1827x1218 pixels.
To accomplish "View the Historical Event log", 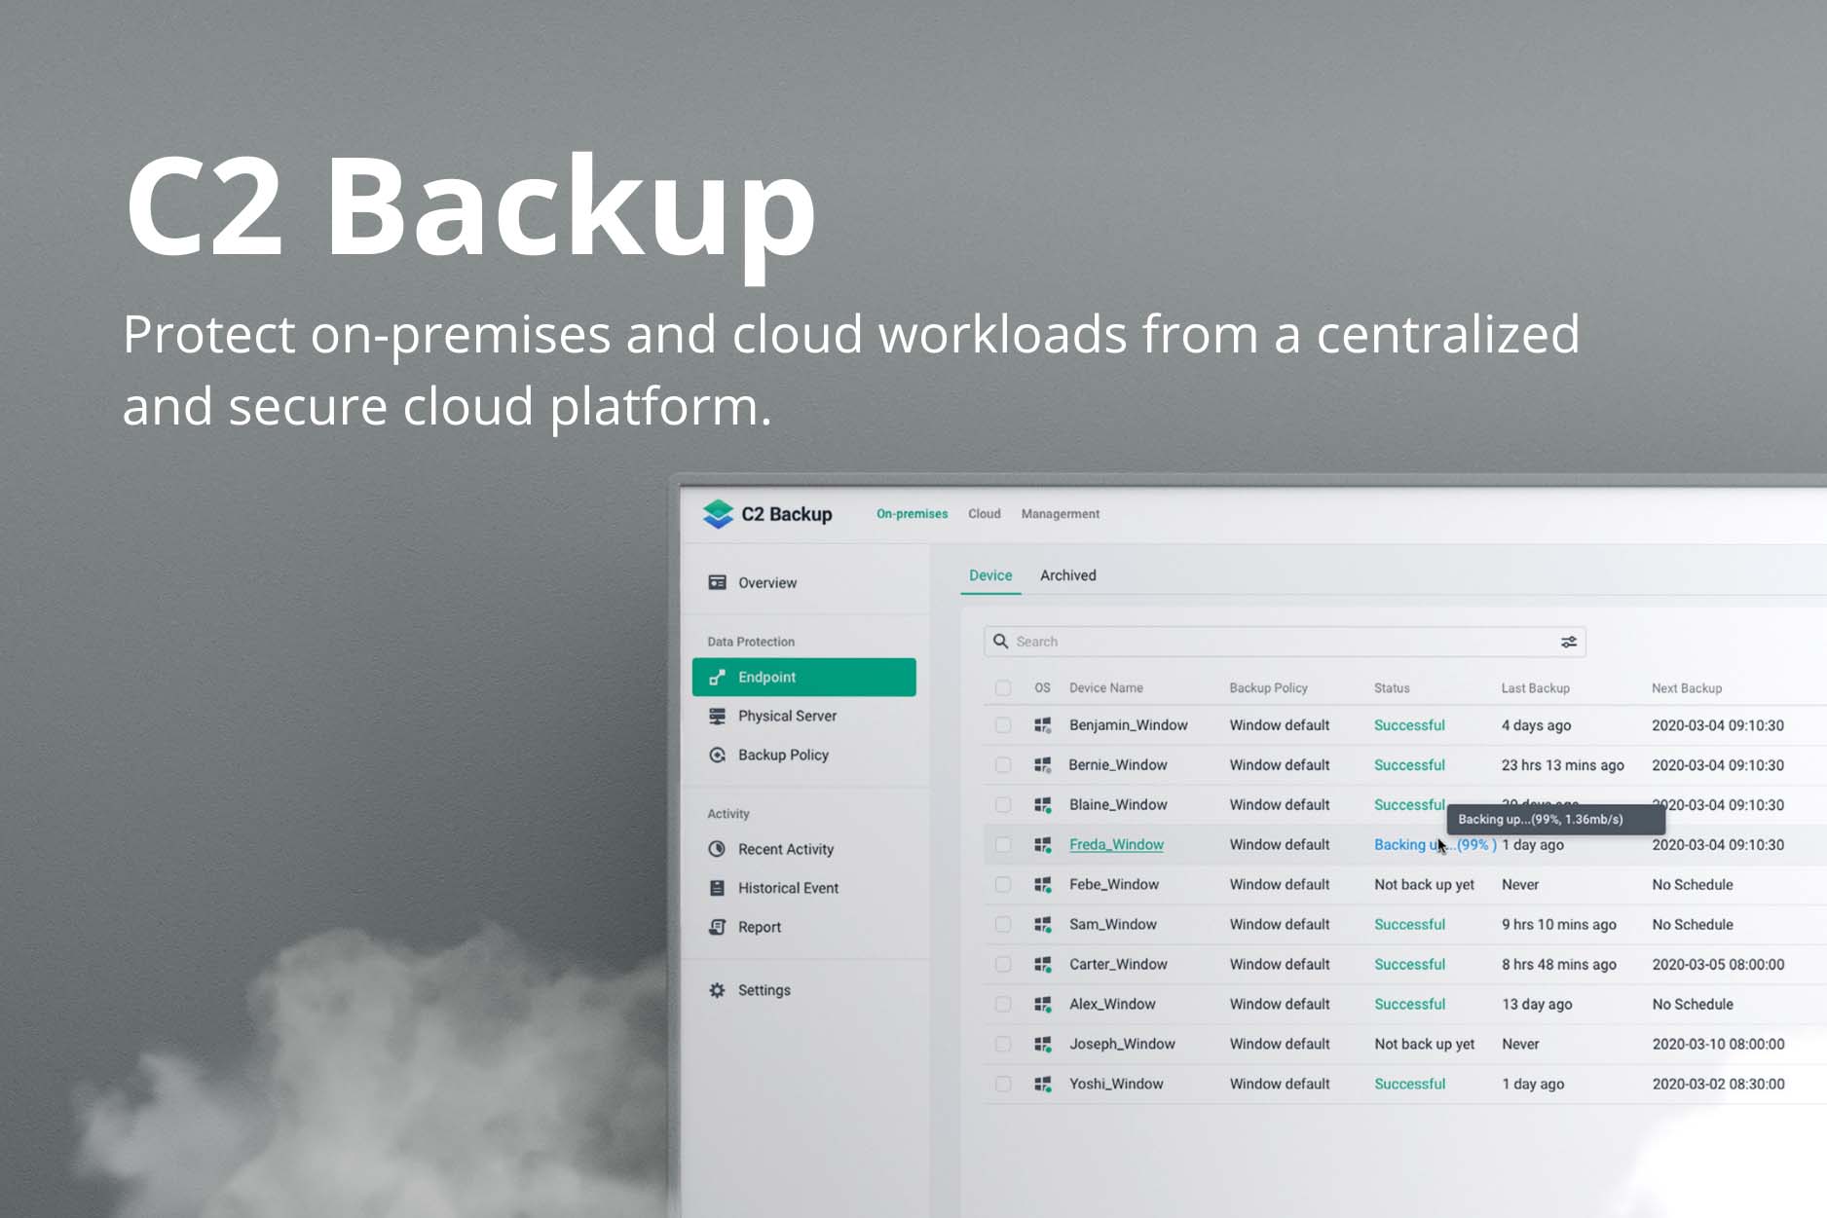I will click(788, 887).
